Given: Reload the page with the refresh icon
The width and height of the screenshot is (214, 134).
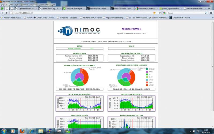Looking at the screenshot, I should pyautogui.click(x=159, y=13).
